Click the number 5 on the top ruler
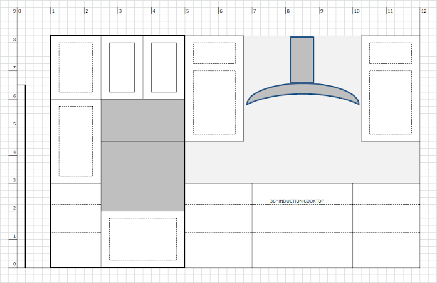This screenshot has height=283, width=437. 187,11
